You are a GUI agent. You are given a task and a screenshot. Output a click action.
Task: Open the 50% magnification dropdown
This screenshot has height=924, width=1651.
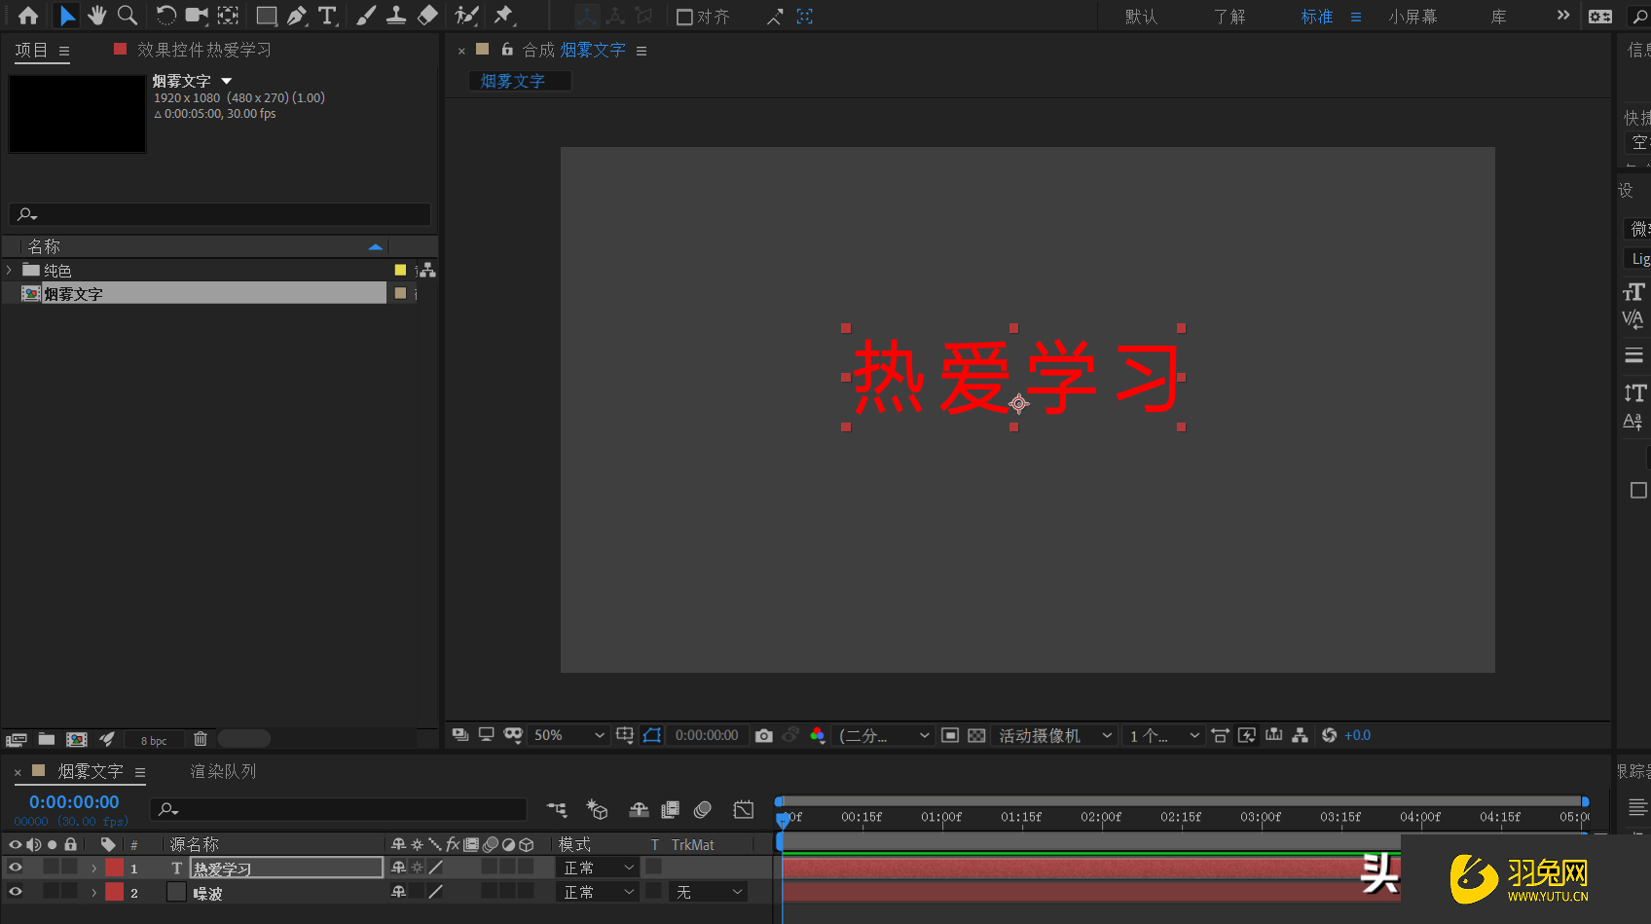(x=569, y=735)
